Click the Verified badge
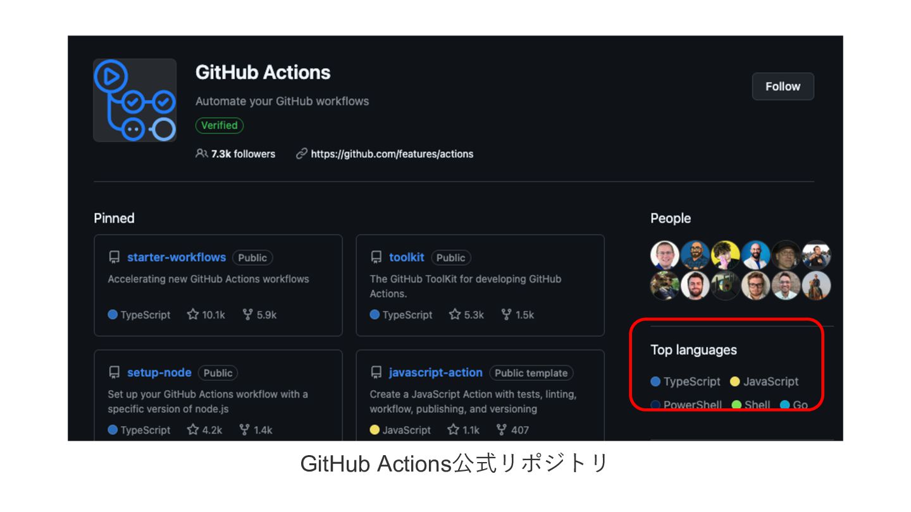Image resolution: width=911 pixels, height=512 pixels. (220, 125)
